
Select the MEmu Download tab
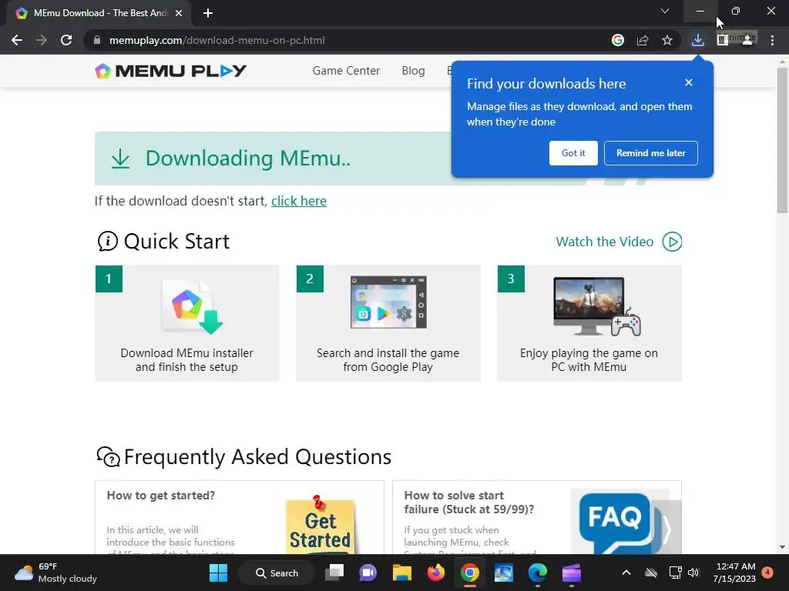[x=99, y=13]
